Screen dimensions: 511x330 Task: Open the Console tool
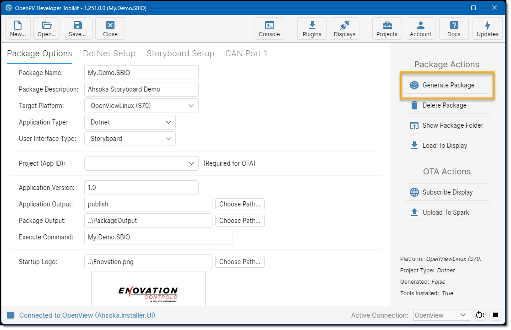269,29
